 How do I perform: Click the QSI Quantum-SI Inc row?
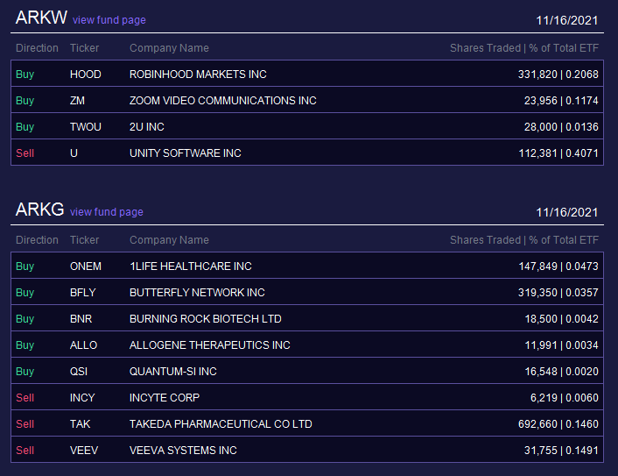(307, 372)
